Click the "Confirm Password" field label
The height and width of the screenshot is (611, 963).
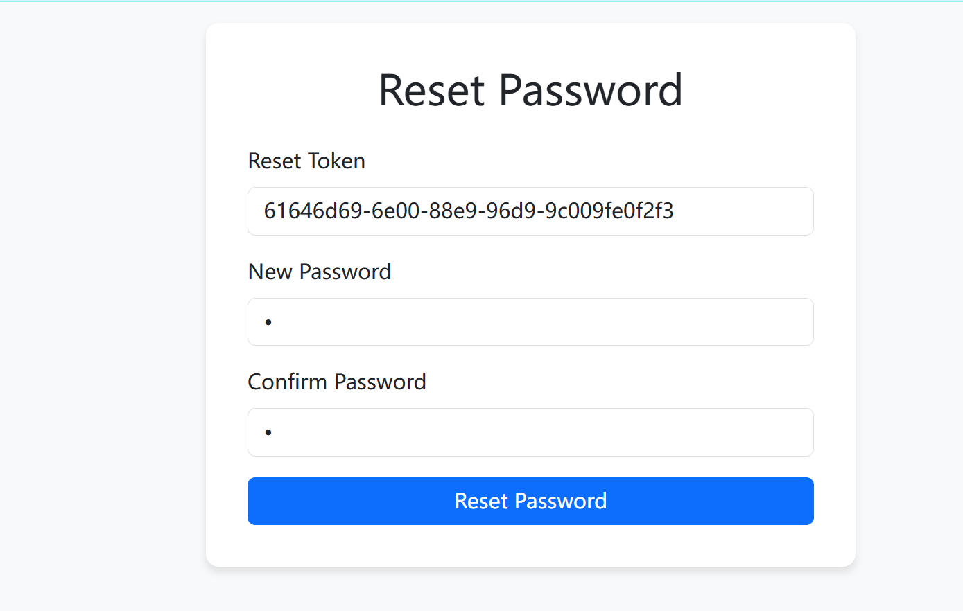337,382
